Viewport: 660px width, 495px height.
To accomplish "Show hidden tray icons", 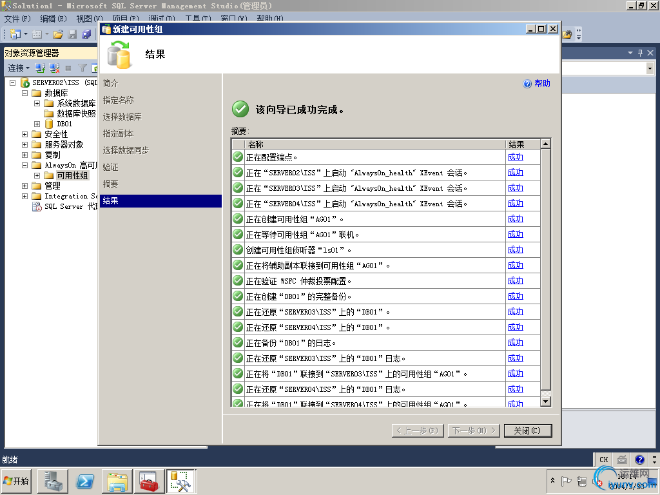I will tap(552, 481).
